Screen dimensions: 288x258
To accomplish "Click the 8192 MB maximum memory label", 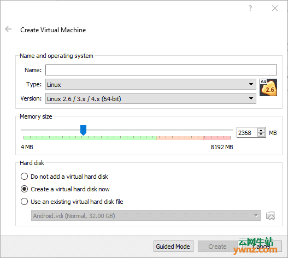I will coord(222,147).
